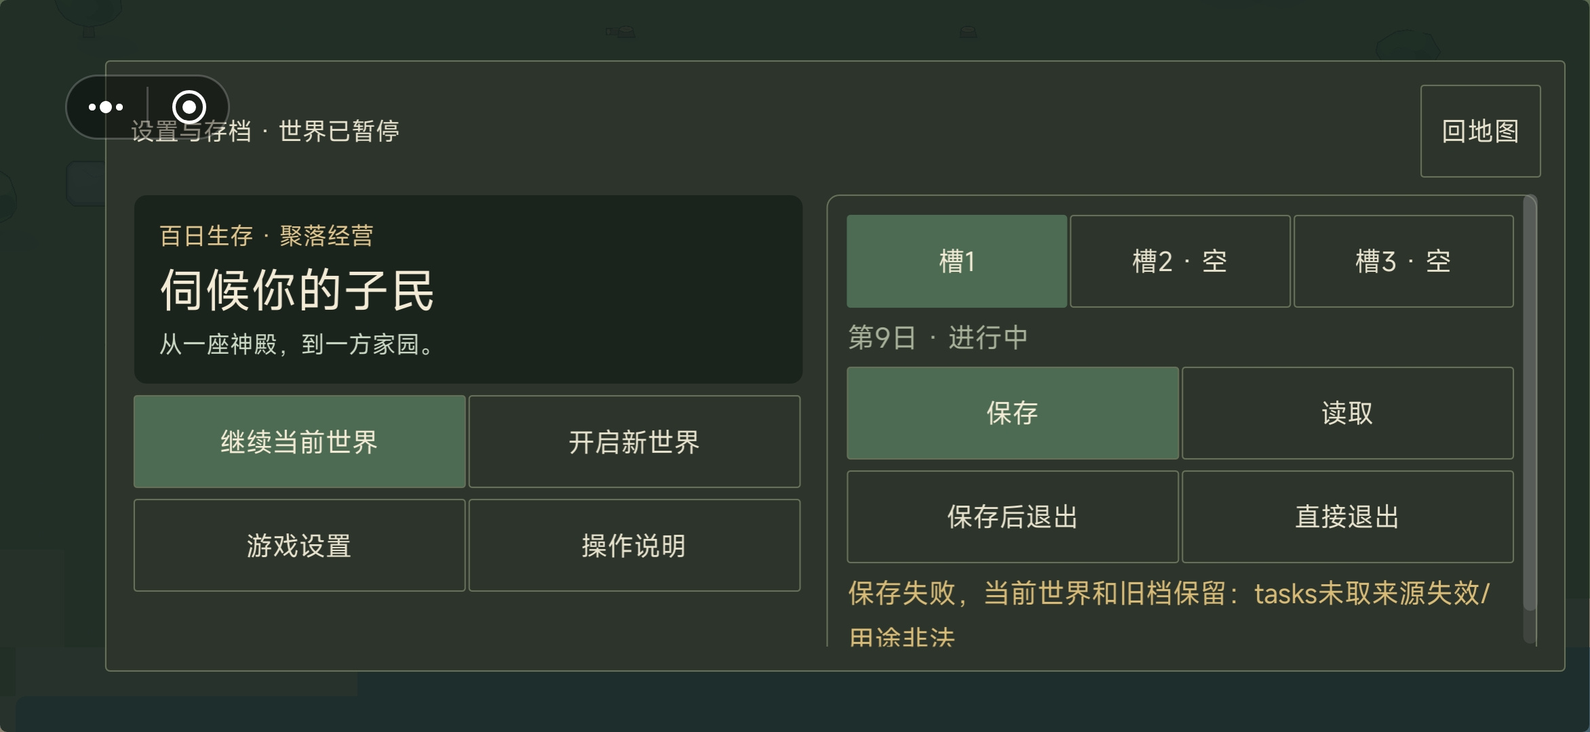The width and height of the screenshot is (1590, 732).
Task: Choose 保存后退出
Action: [1013, 517]
